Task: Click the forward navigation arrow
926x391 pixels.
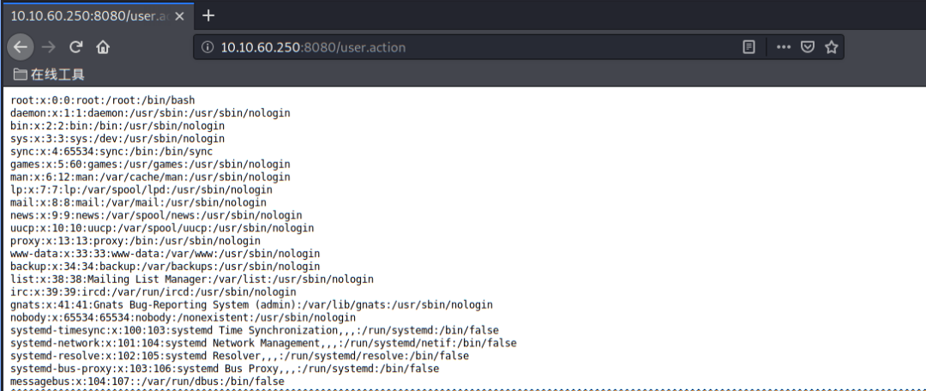Action: coord(48,47)
